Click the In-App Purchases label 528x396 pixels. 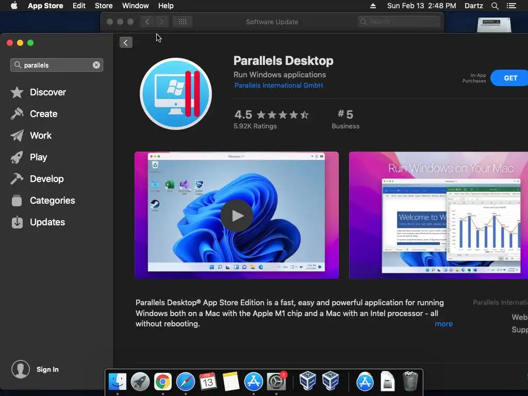coord(474,78)
